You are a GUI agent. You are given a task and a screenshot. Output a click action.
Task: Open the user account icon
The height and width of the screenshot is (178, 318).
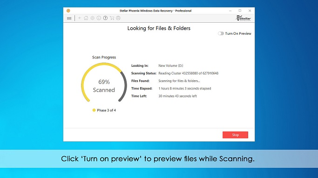coord(118,18)
